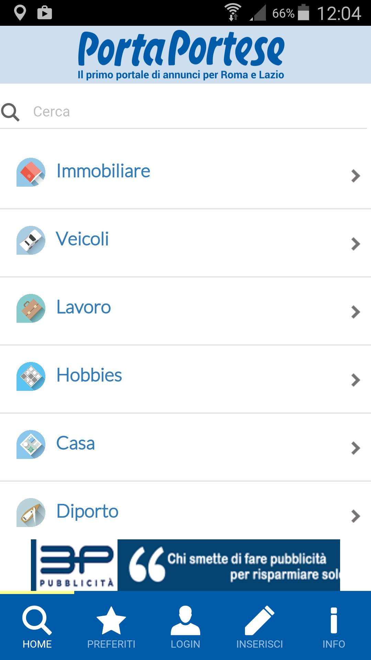
Task: Open the Casa category label
Action: [x=76, y=443]
